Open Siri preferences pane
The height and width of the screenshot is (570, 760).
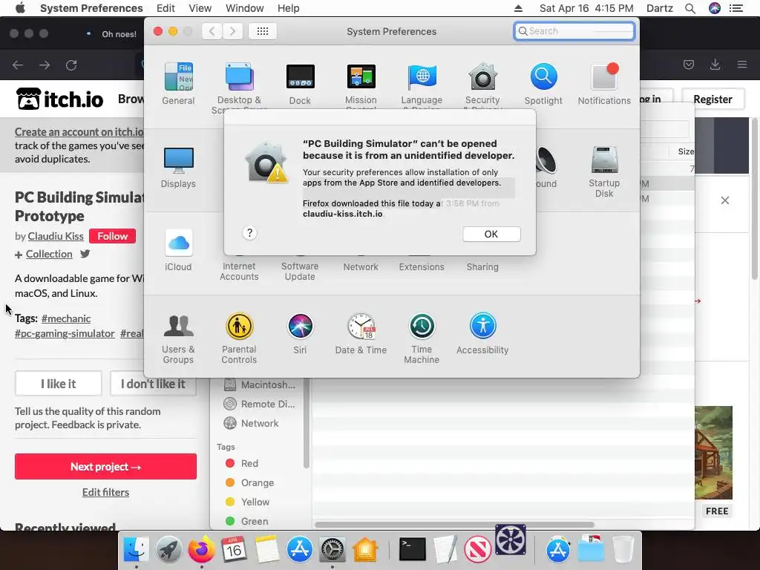(300, 333)
